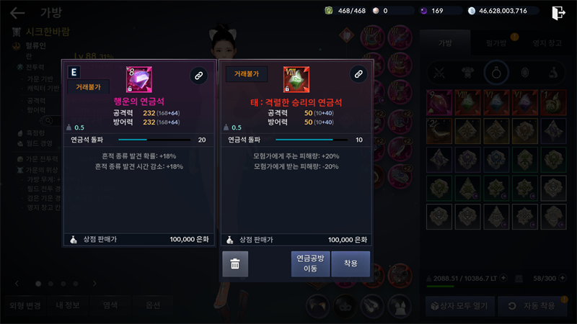
Task: Select the alchemy stone ring filter icon
Action: click(x=496, y=73)
